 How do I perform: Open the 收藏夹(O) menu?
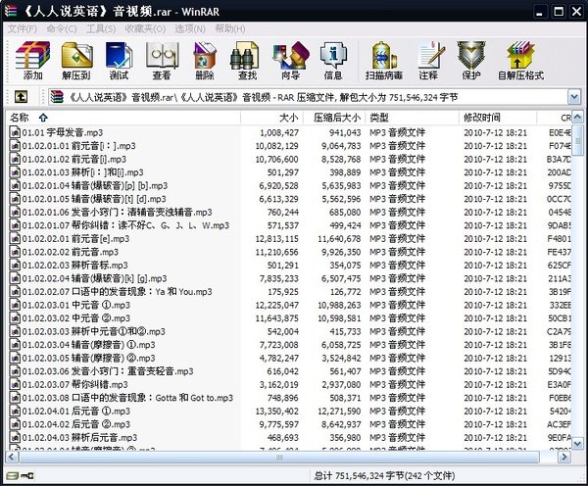point(145,28)
